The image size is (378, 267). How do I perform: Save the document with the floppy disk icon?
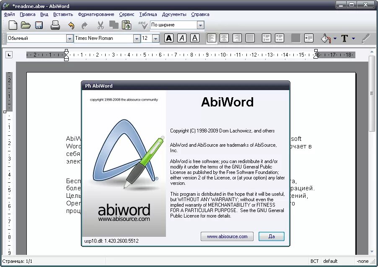pos(39,25)
